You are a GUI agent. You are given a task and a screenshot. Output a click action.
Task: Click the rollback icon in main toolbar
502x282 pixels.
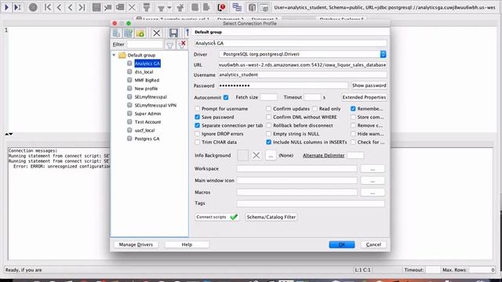tap(206, 7)
